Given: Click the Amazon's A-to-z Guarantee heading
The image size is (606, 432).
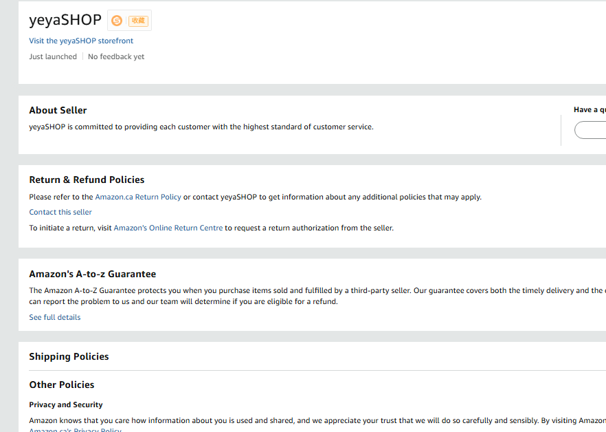Looking at the screenshot, I should pos(93,274).
